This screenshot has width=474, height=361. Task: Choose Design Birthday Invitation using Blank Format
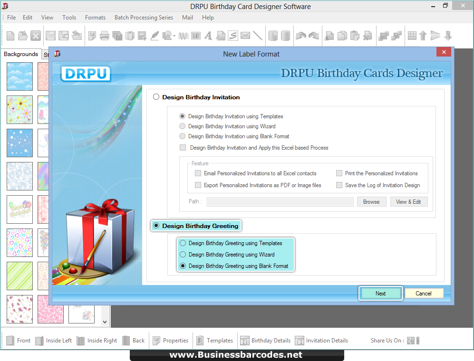[x=182, y=136]
